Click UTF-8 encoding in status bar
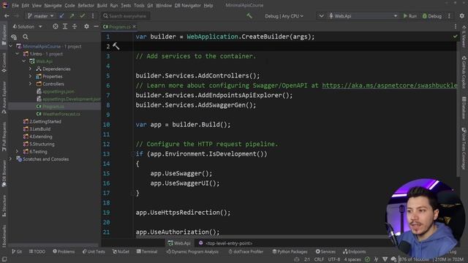The height and width of the screenshot is (263, 468). [334, 259]
